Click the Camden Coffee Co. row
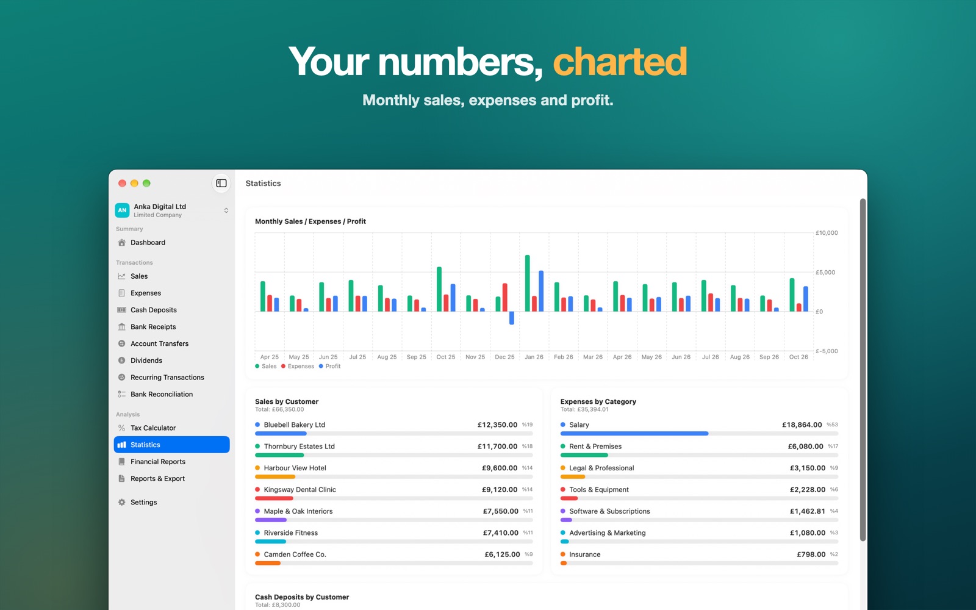This screenshot has width=976, height=610. click(x=394, y=558)
